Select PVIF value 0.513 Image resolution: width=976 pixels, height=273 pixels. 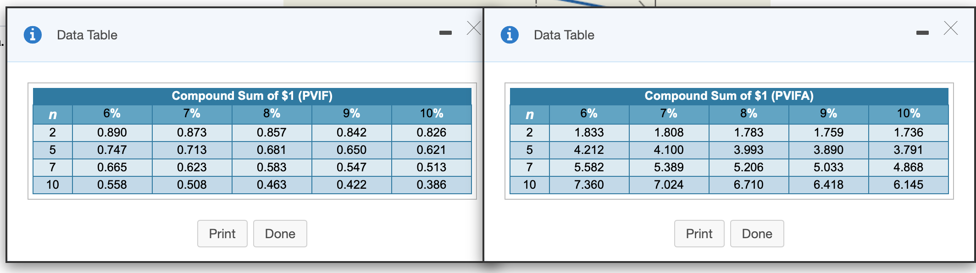[432, 167]
